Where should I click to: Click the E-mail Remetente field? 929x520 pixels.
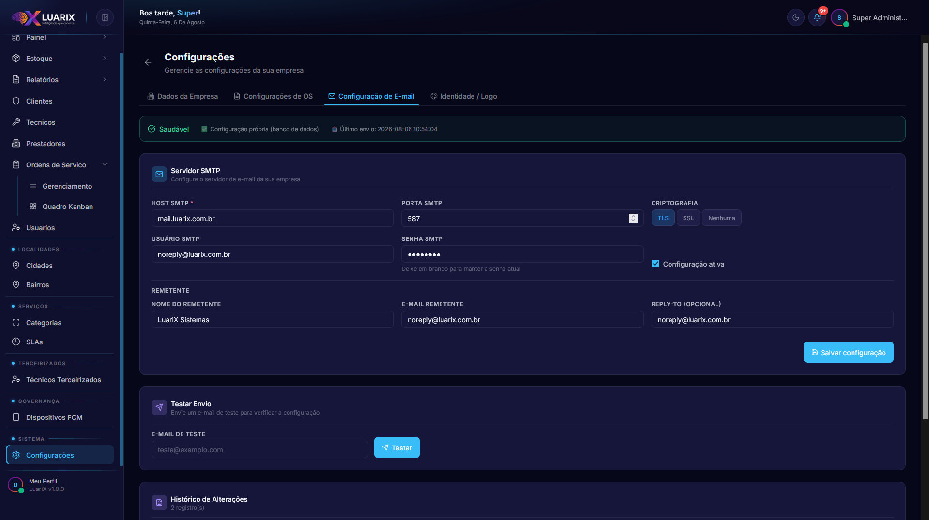point(522,319)
